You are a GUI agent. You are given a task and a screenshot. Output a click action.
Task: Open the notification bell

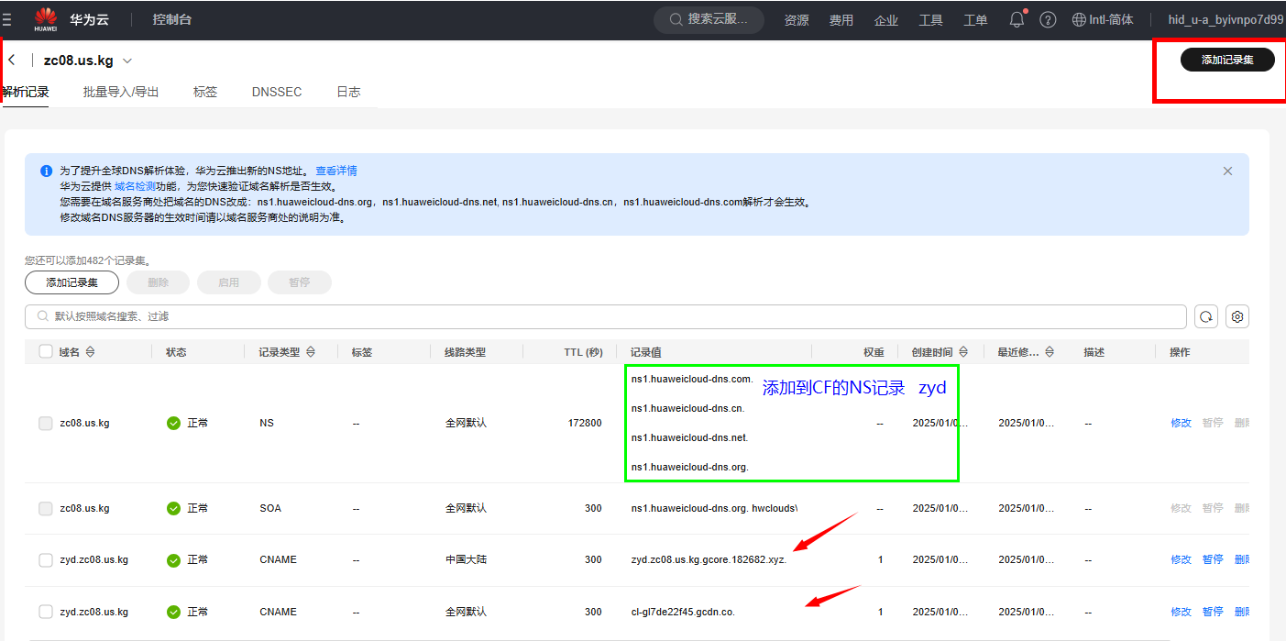coord(1017,19)
